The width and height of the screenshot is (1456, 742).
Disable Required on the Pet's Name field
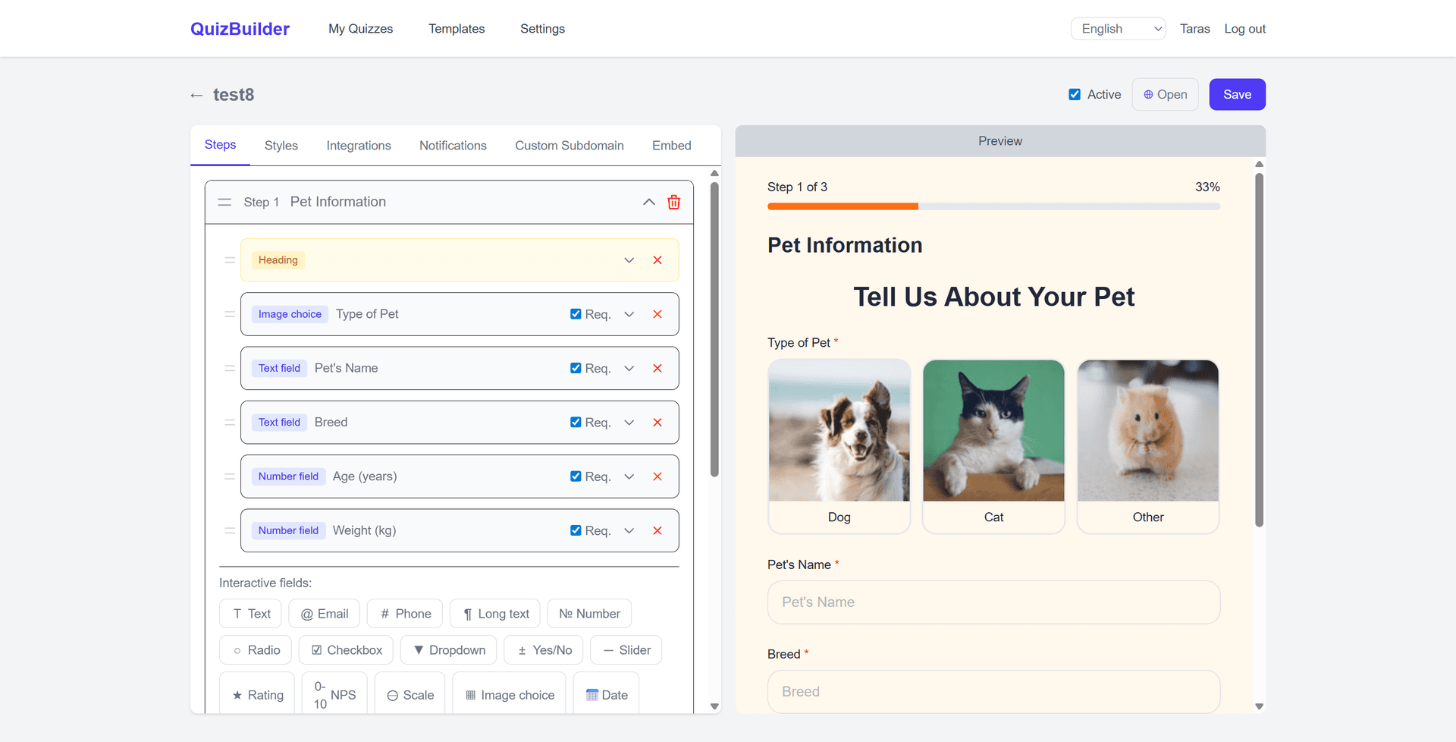pyautogui.click(x=576, y=368)
